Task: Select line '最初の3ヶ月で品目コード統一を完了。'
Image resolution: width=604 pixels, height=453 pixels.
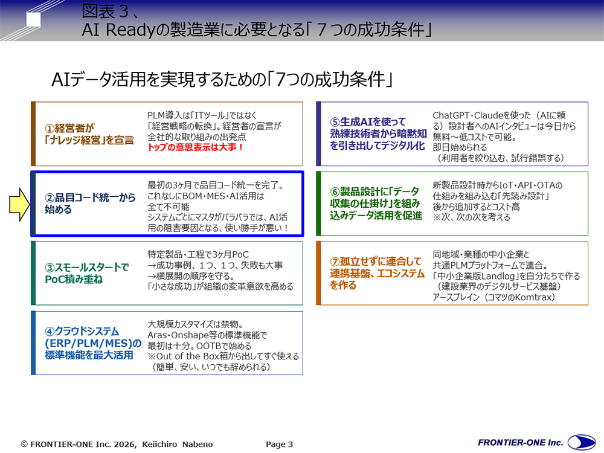Action: 216,185
